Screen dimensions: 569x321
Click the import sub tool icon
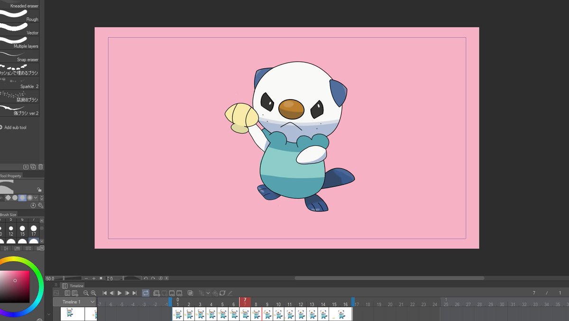tap(26, 167)
